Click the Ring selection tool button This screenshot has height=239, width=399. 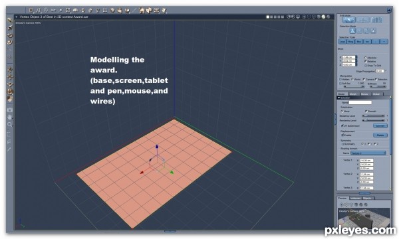coord(350,41)
